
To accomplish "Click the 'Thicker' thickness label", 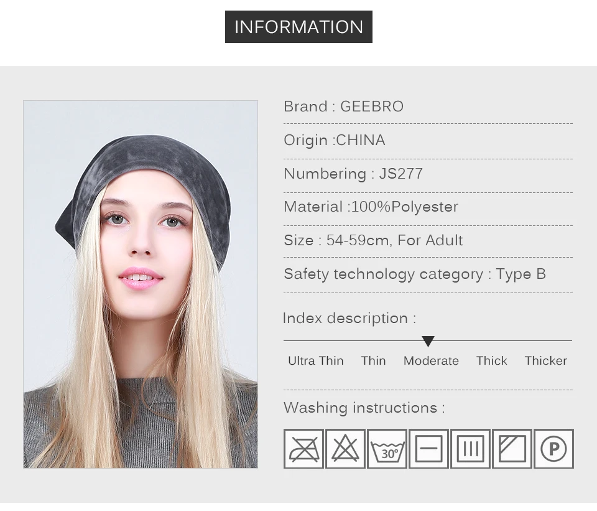I will (545, 360).
